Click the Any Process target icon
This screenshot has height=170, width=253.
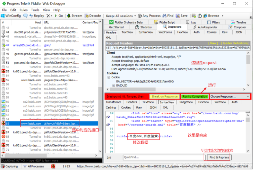(x=140, y=16)
